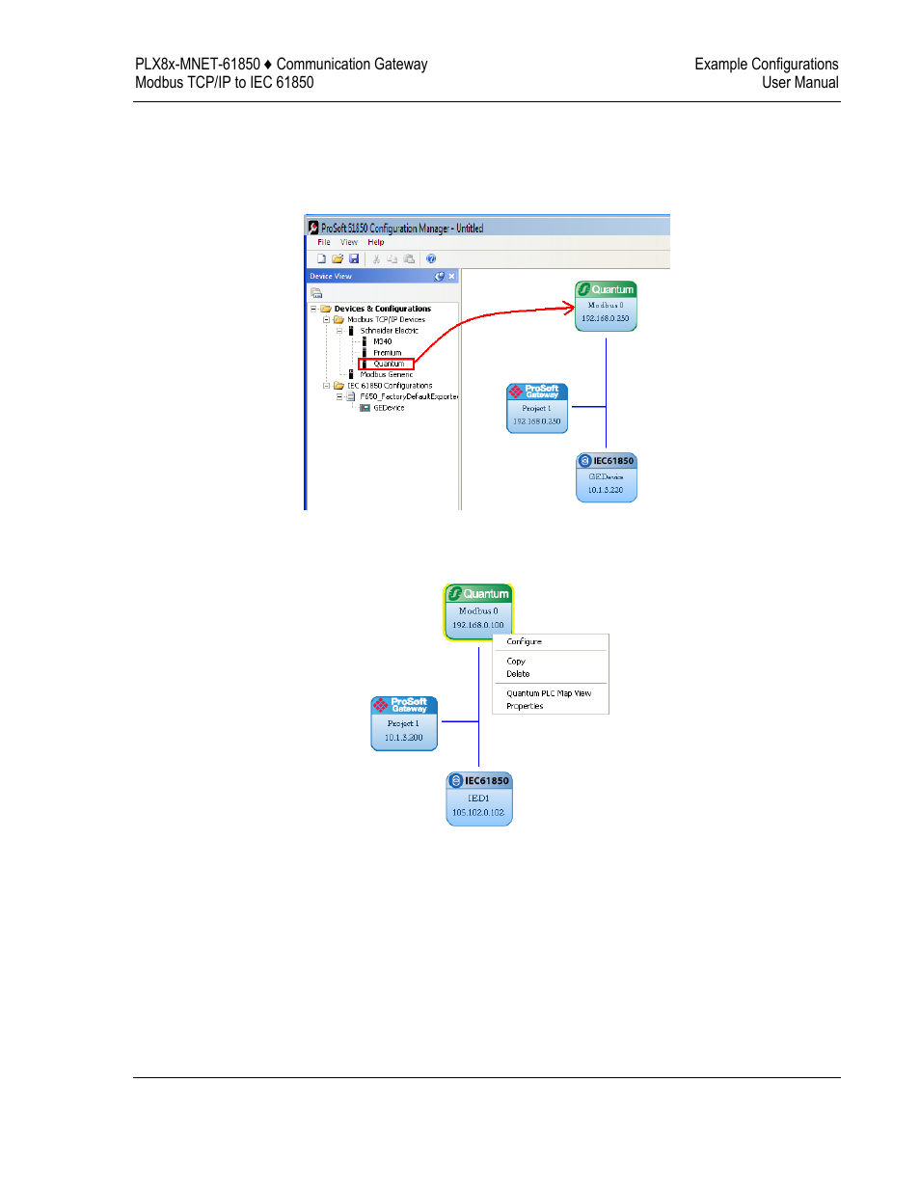Choose Delete from the context menu

coord(518,675)
